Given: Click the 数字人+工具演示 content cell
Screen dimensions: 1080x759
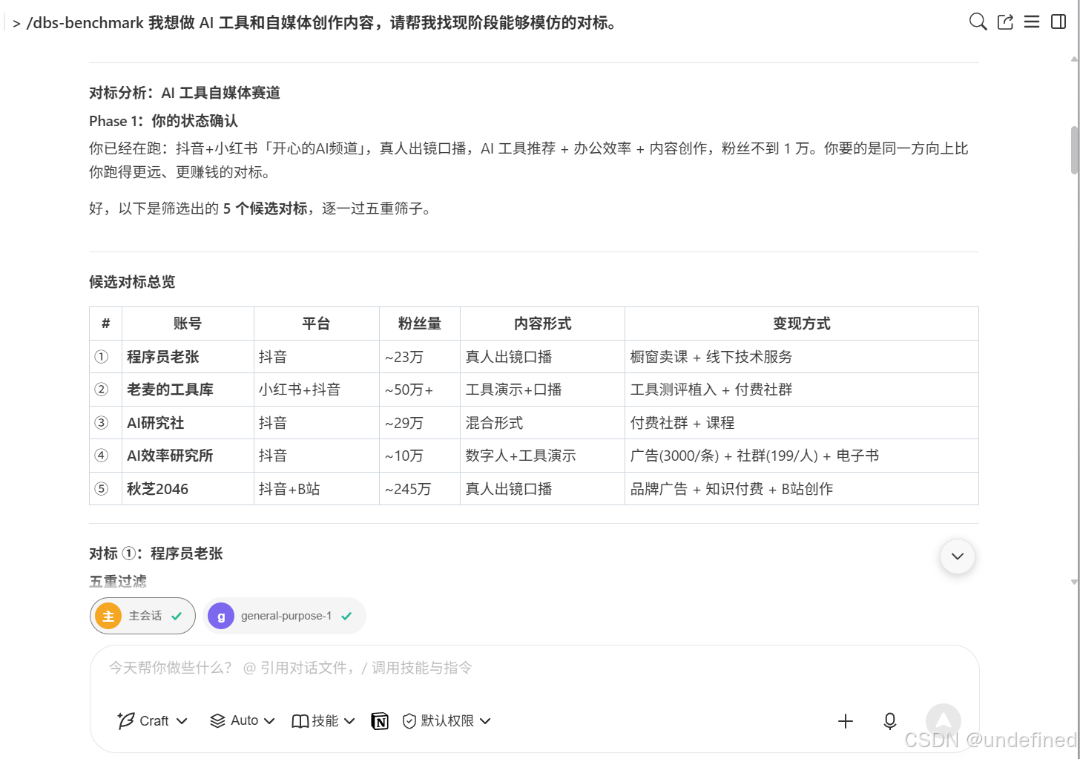Looking at the screenshot, I should [x=542, y=456].
